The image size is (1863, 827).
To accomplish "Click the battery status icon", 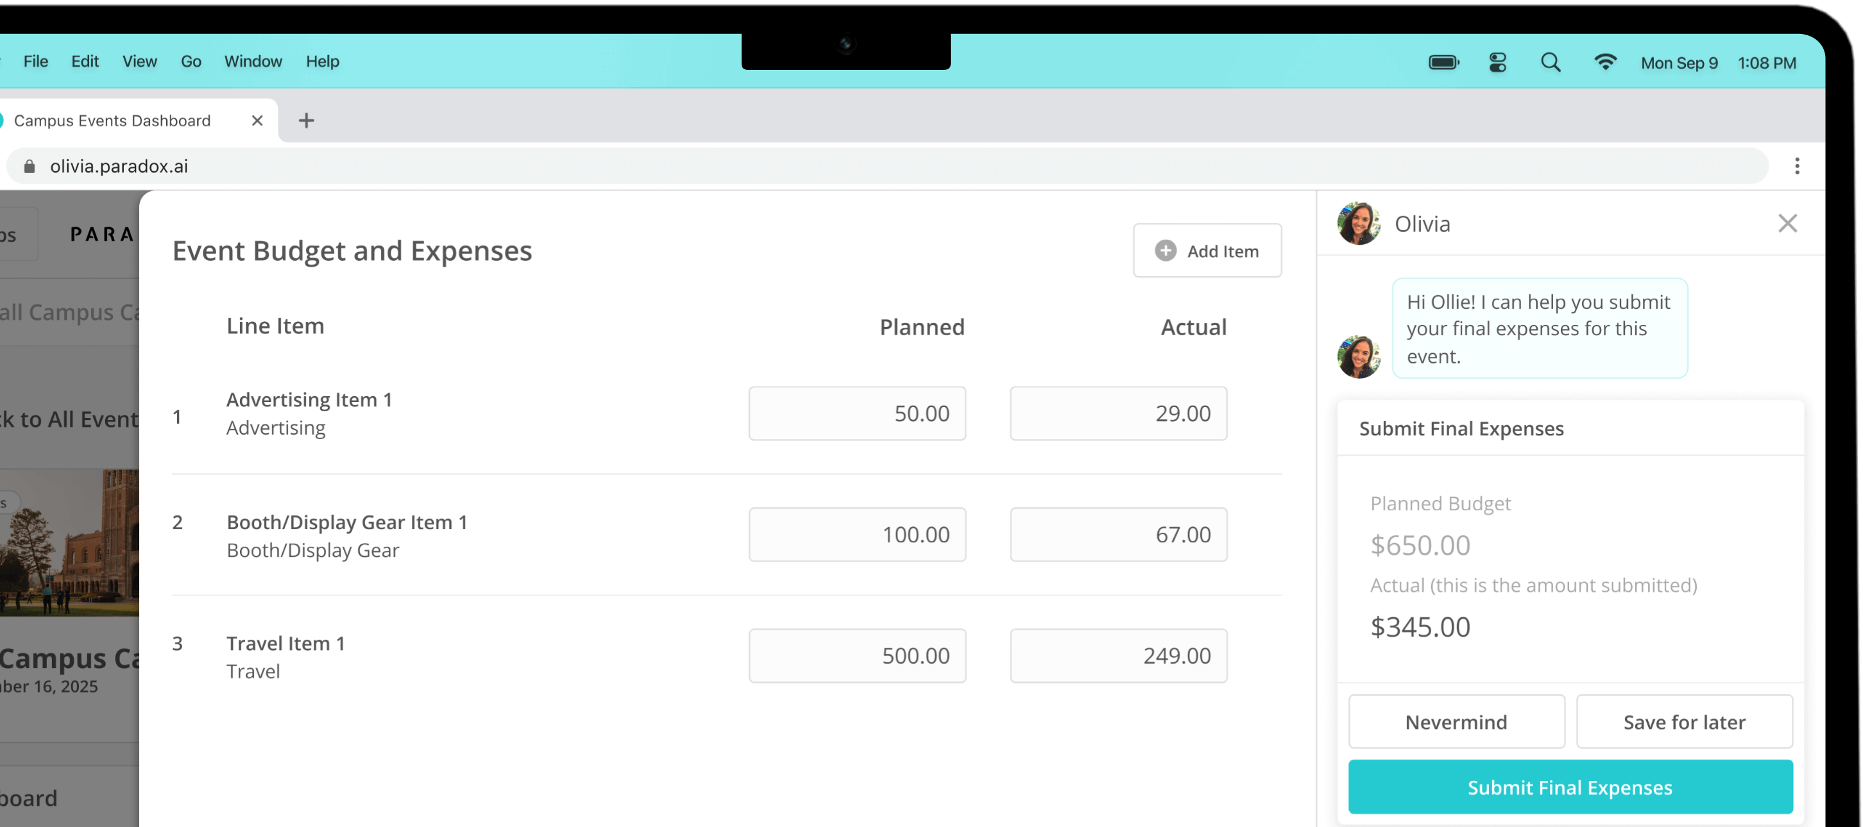I will pyautogui.click(x=1443, y=63).
